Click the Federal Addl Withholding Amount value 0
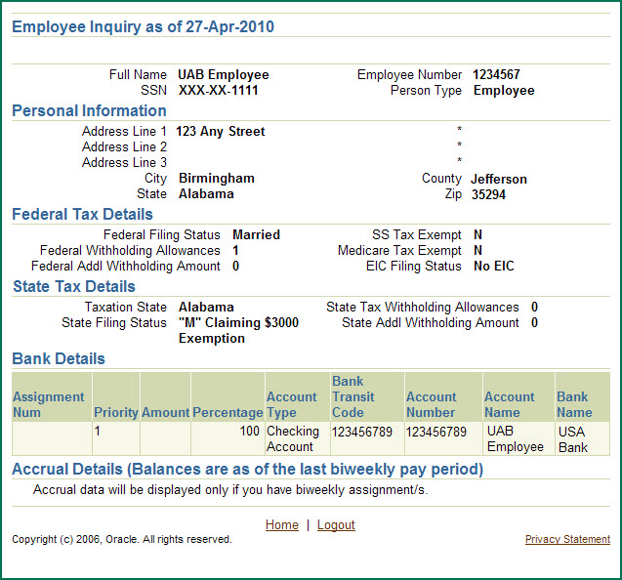The width and height of the screenshot is (622, 580). pos(235,266)
